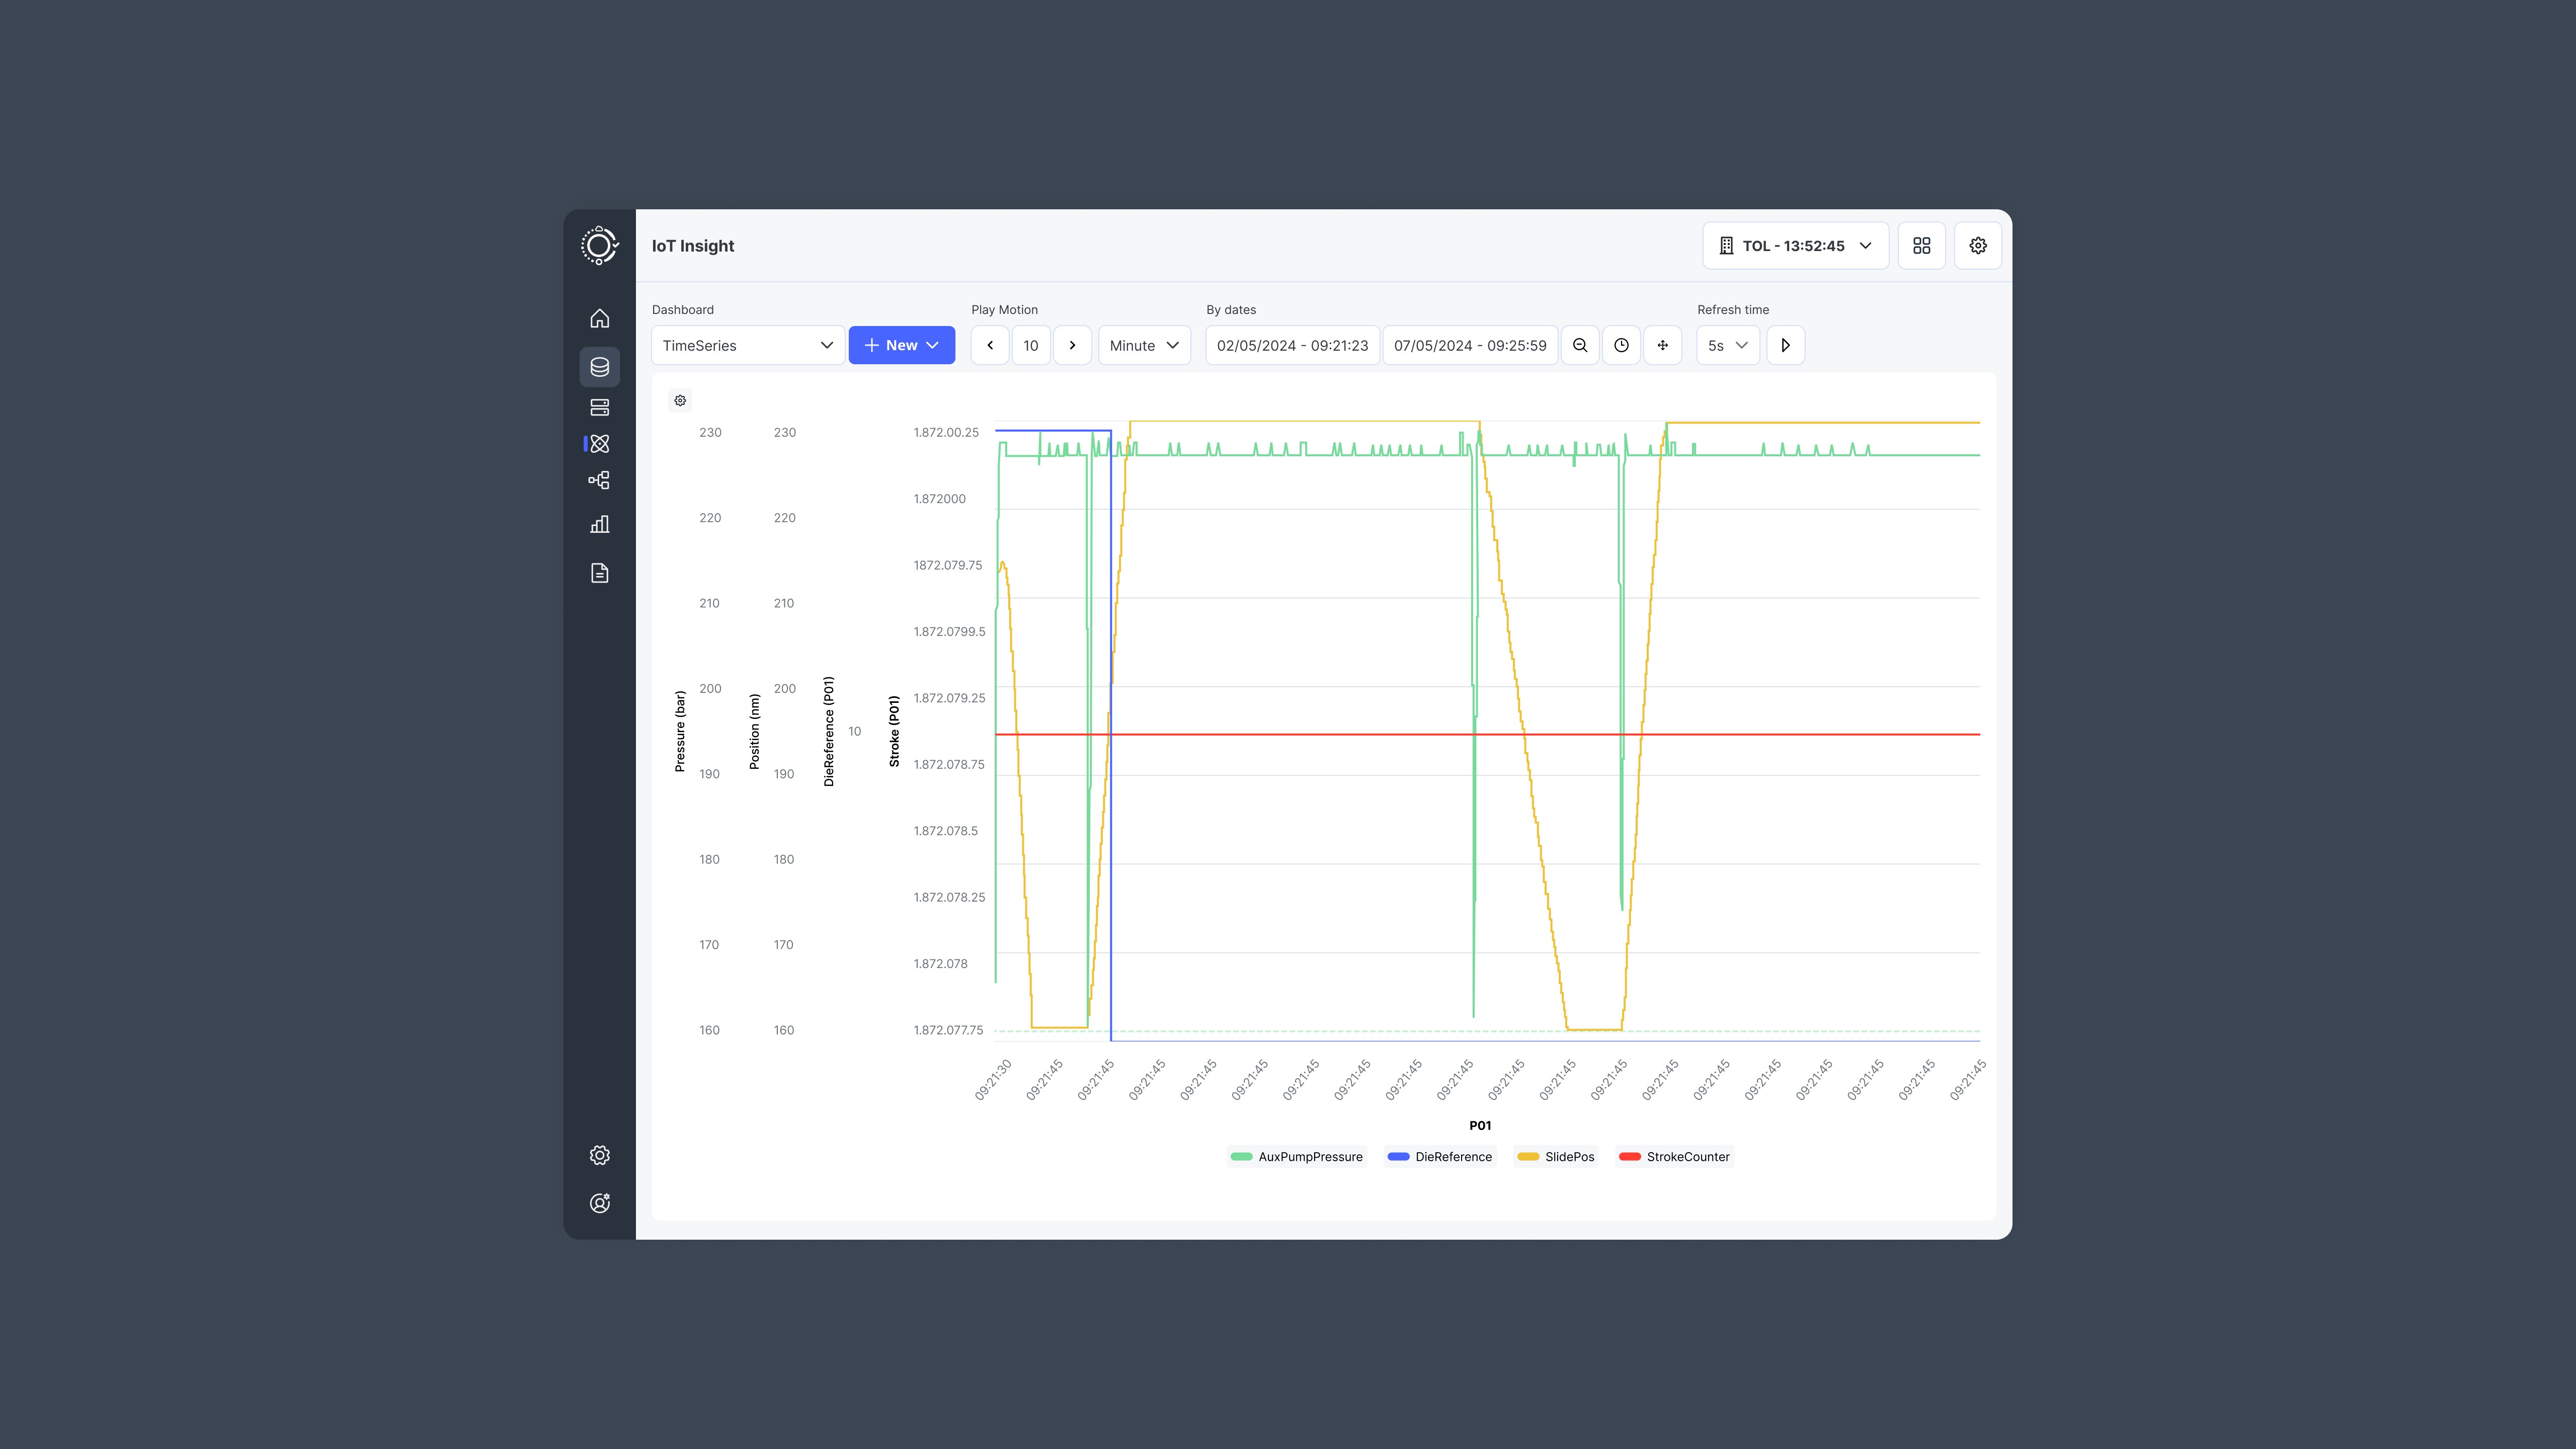Toggle DieReference series in legend
Image resolution: width=2576 pixels, height=1449 pixels.
click(x=1440, y=1157)
